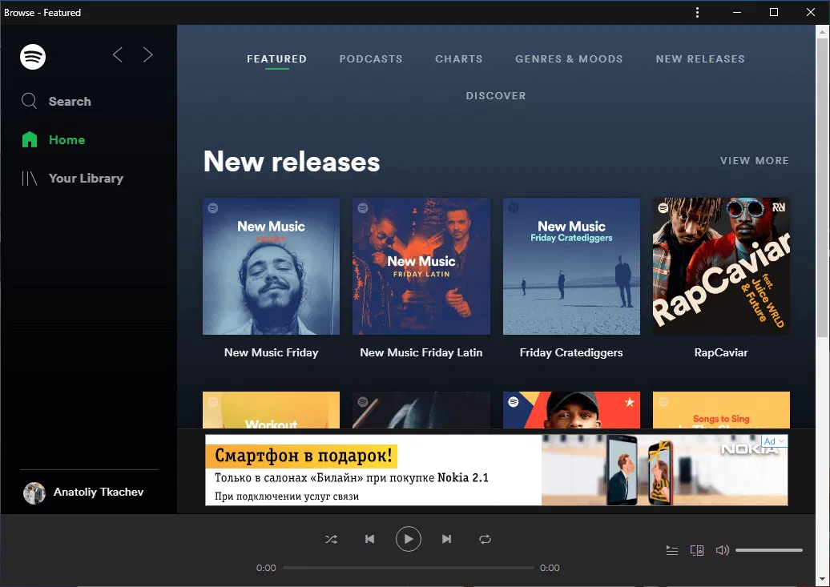The height and width of the screenshot is (587, 830).
Task: Open the Ad dropdown on the banner
Action: click(x=774, y=440)
